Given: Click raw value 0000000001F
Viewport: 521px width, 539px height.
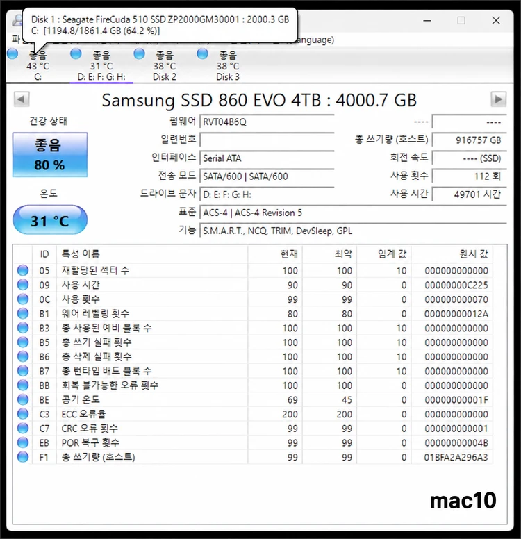Looking at the screenshot, I should click(456, 400).
